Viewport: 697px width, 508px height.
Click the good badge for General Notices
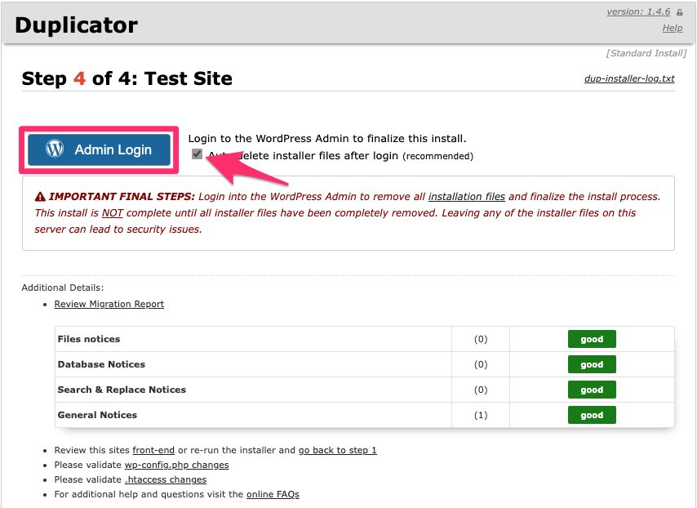point(592,415)
